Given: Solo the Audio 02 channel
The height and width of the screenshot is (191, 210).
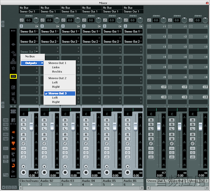Looking at the screenshot, I should (44, 124).
